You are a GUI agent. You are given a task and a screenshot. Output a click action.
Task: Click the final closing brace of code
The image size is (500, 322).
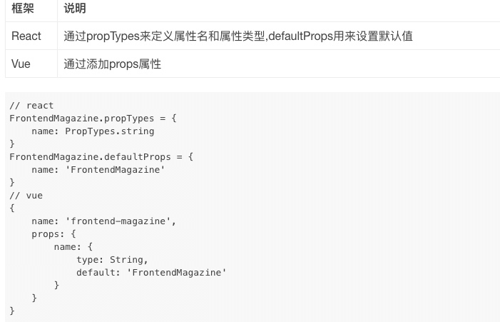coord(12,311)
